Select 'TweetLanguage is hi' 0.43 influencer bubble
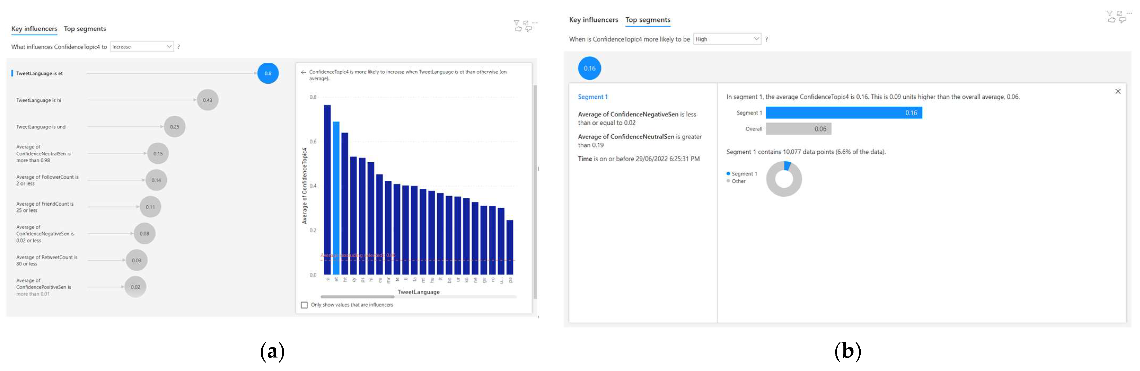 tap(207, 100)
